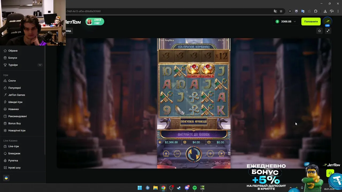Open the slot game hamburger menu
The width and height of the screenshot is (342, 192).
point(229,154)
